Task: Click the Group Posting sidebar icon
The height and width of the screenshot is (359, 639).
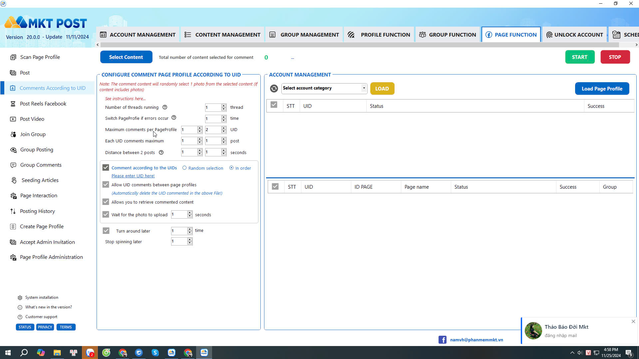Action: tap(13, 150)
